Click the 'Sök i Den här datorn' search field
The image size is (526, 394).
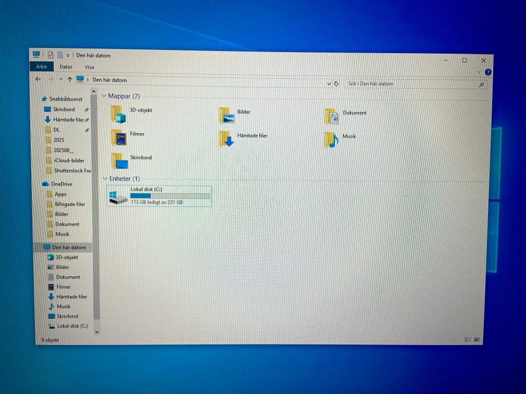[x=412, y=84]
